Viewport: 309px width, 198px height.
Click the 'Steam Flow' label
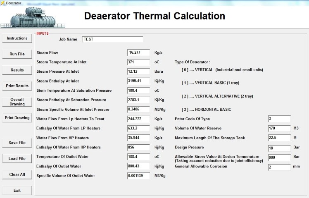[x=47, y=52]
